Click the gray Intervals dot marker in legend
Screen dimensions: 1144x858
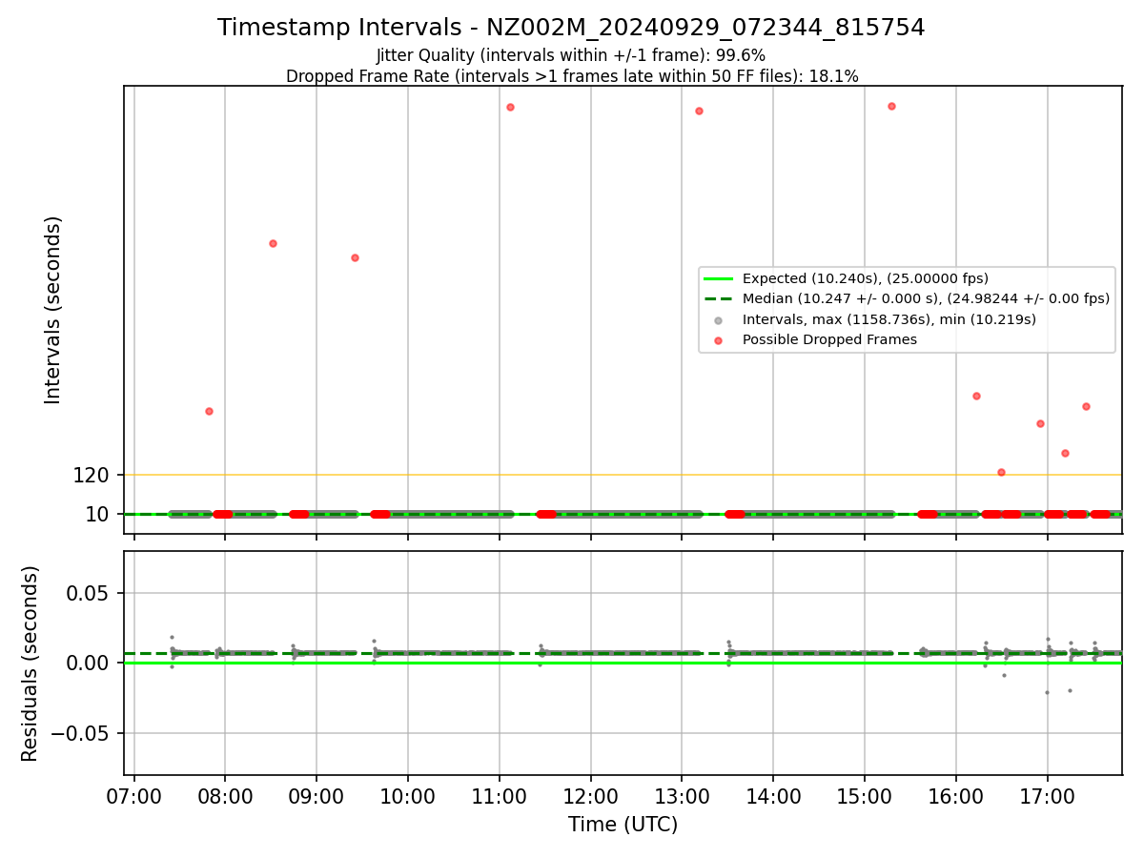point(719,319)
